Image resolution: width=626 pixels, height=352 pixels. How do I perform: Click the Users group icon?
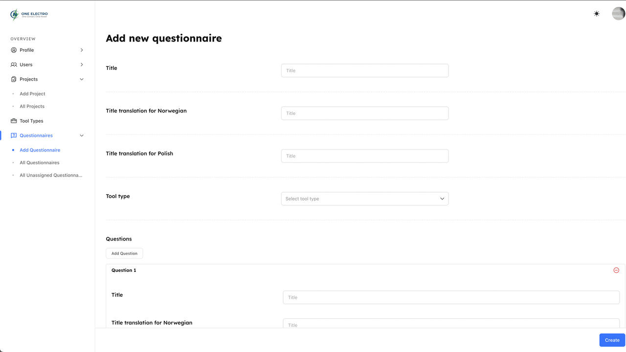point(14,65)
